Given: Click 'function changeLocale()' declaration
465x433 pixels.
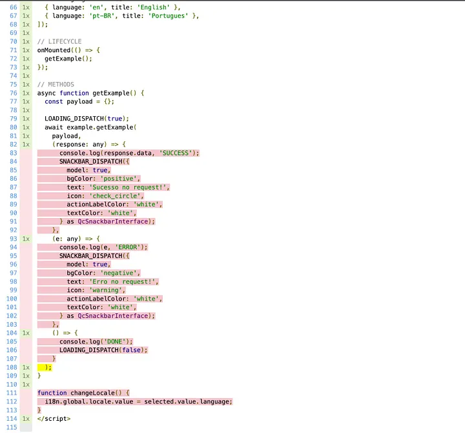Looking at the screenshot, I should 83,393.
